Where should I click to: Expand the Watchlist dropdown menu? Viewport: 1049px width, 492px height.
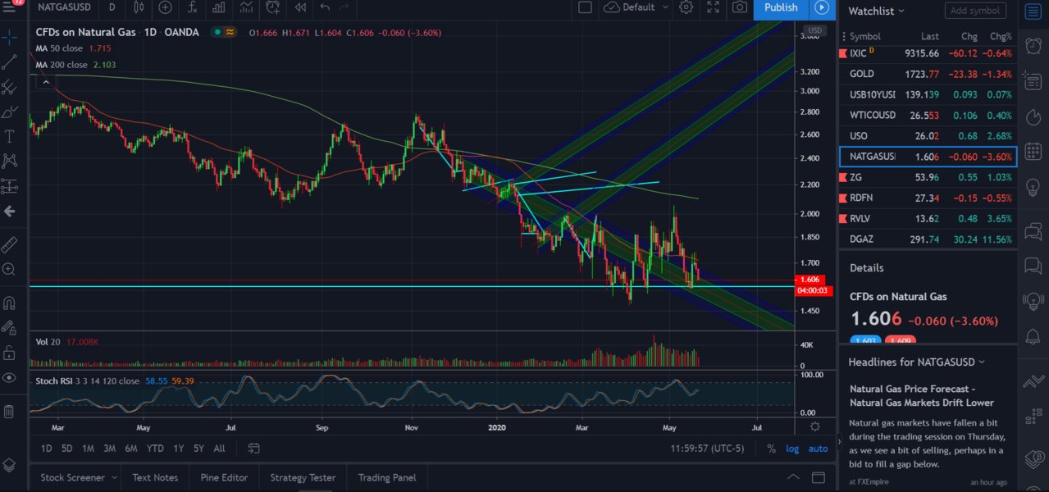pos(877,11)
